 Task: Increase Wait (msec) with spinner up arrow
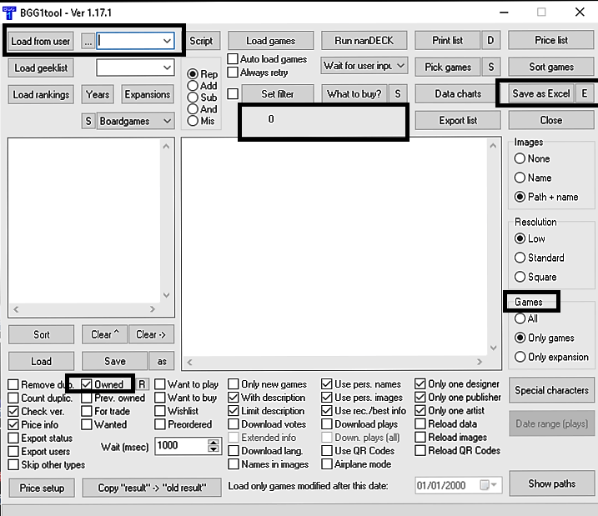[214, 442]
